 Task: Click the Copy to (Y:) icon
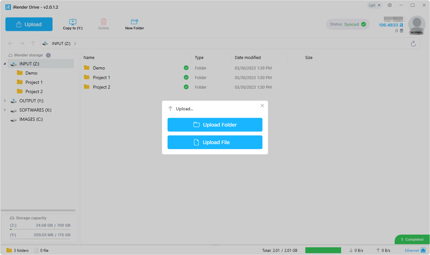click(x=73, y=22)
